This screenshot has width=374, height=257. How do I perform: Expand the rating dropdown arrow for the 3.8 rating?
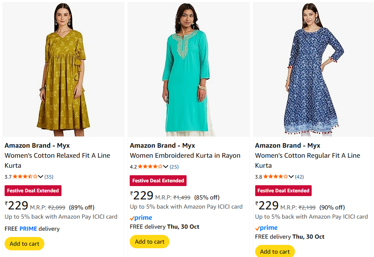291,176
